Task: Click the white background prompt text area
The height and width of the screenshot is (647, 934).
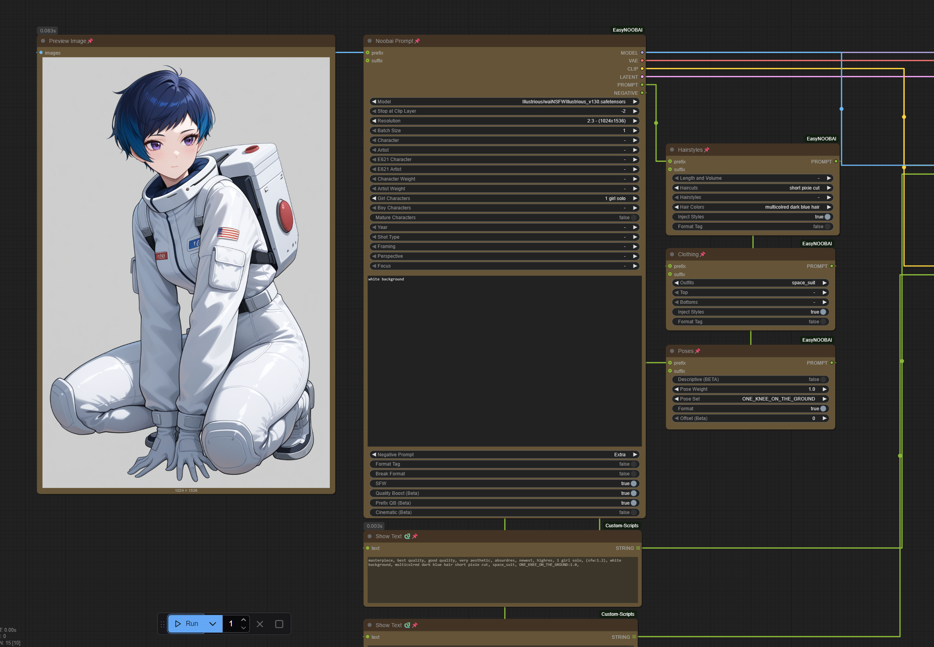Action: pyautogui.click(x=504, y=361)
